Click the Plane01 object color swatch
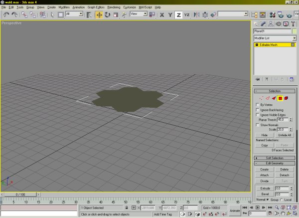The height and width of the screenshot is (218, 299). coord(295,31)
